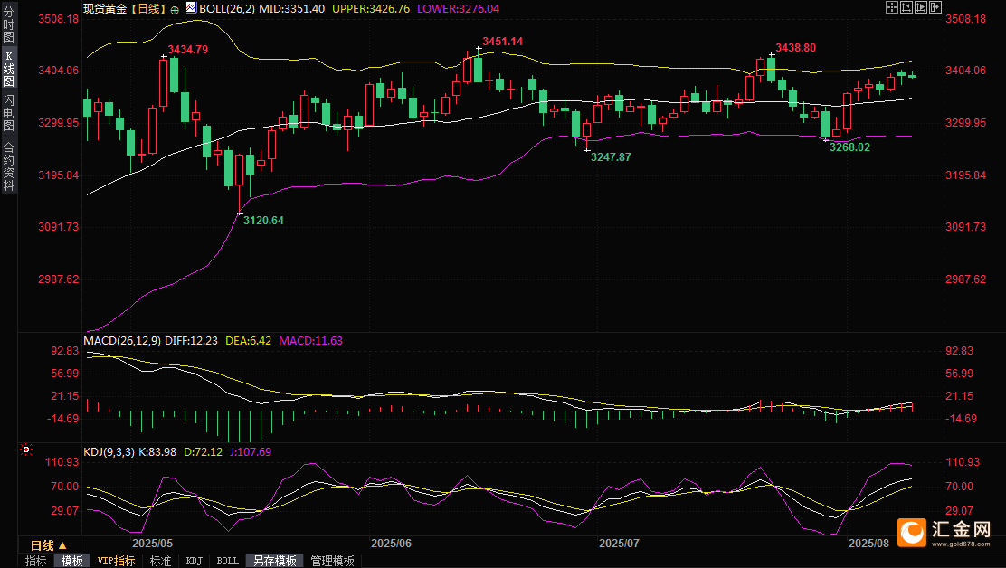
Task: Open the 指标 tab at bottom
Action: (36, 561)
